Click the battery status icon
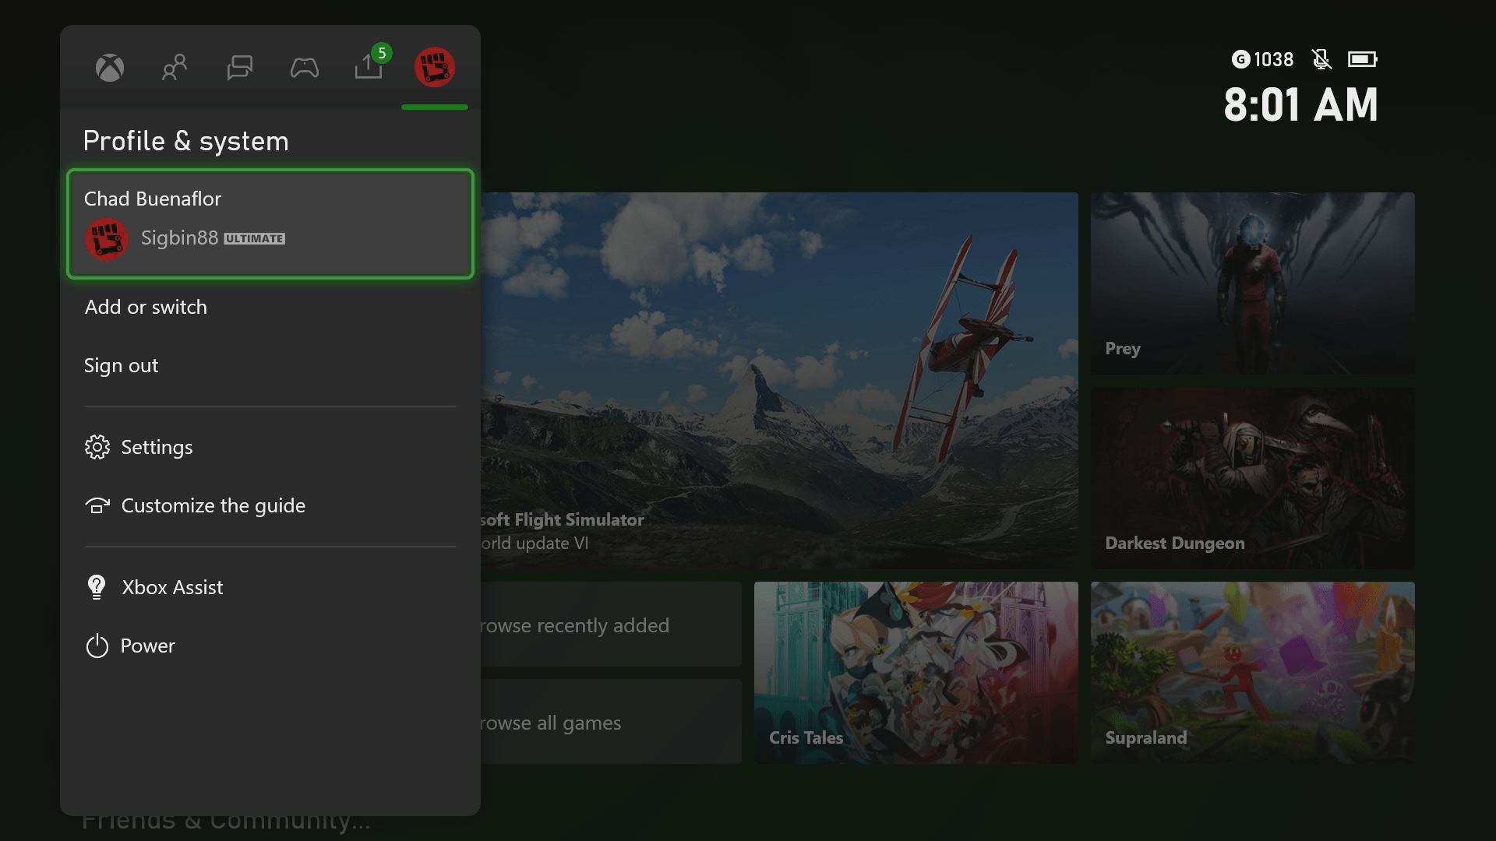1496x841 pixels. point(1362,59)
